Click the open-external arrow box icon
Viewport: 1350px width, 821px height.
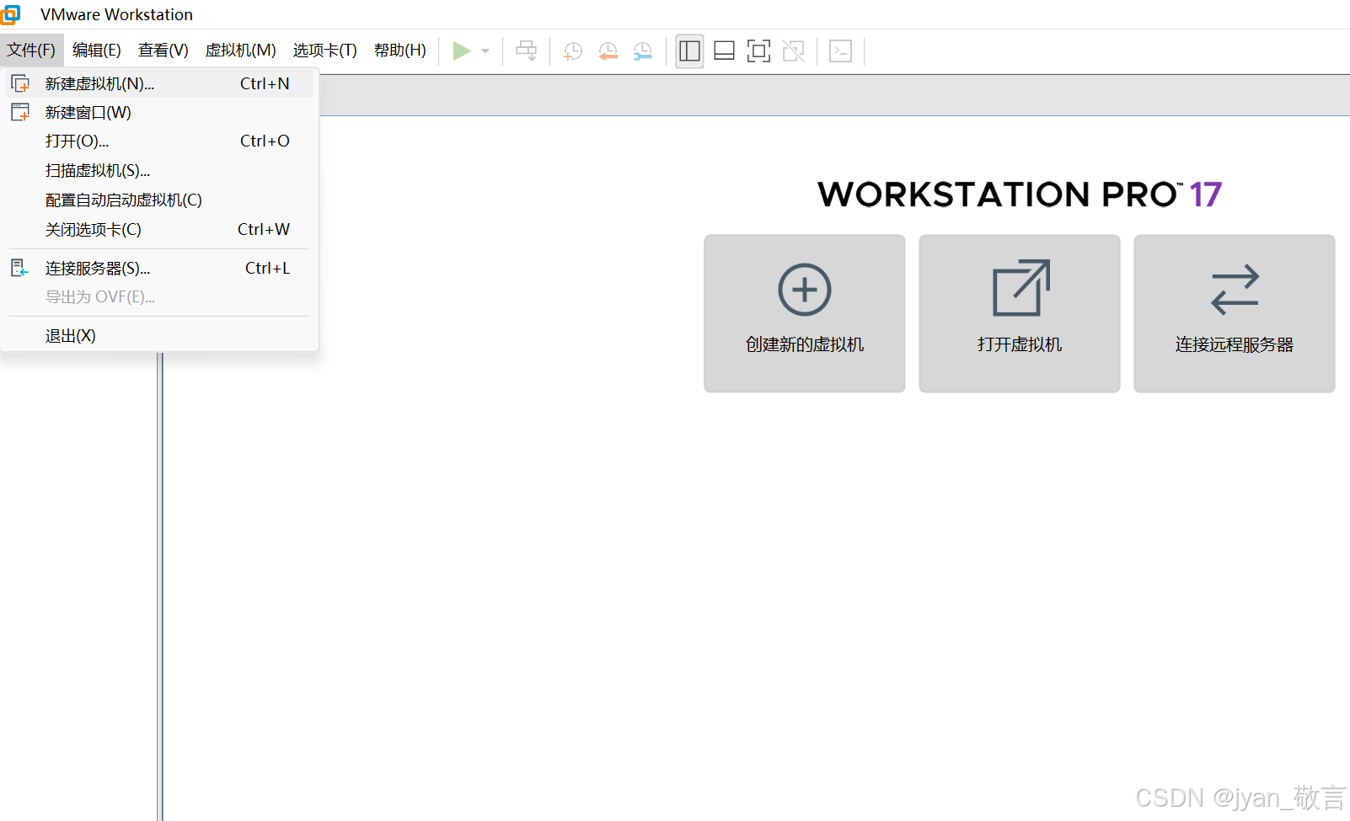[x=1021, y=288]
